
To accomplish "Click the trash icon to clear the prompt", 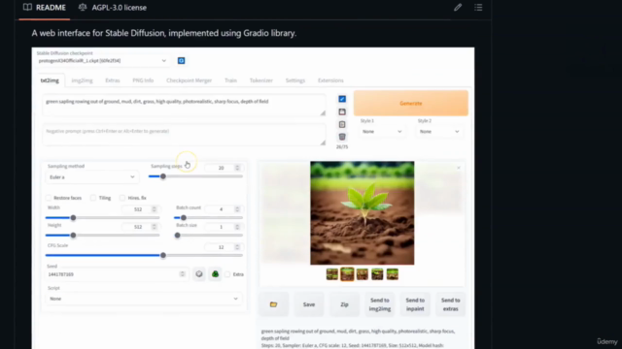I will coord(342,137).
